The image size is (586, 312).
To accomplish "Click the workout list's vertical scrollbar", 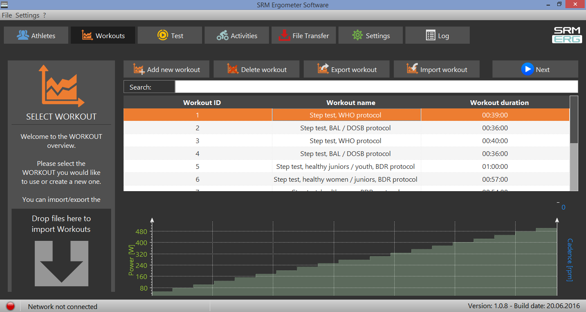I will pyautogui.click(x=574, y=144).
